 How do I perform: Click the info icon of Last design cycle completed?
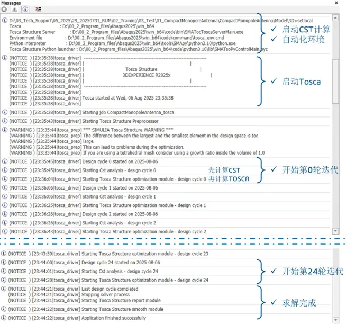[4, 289]
